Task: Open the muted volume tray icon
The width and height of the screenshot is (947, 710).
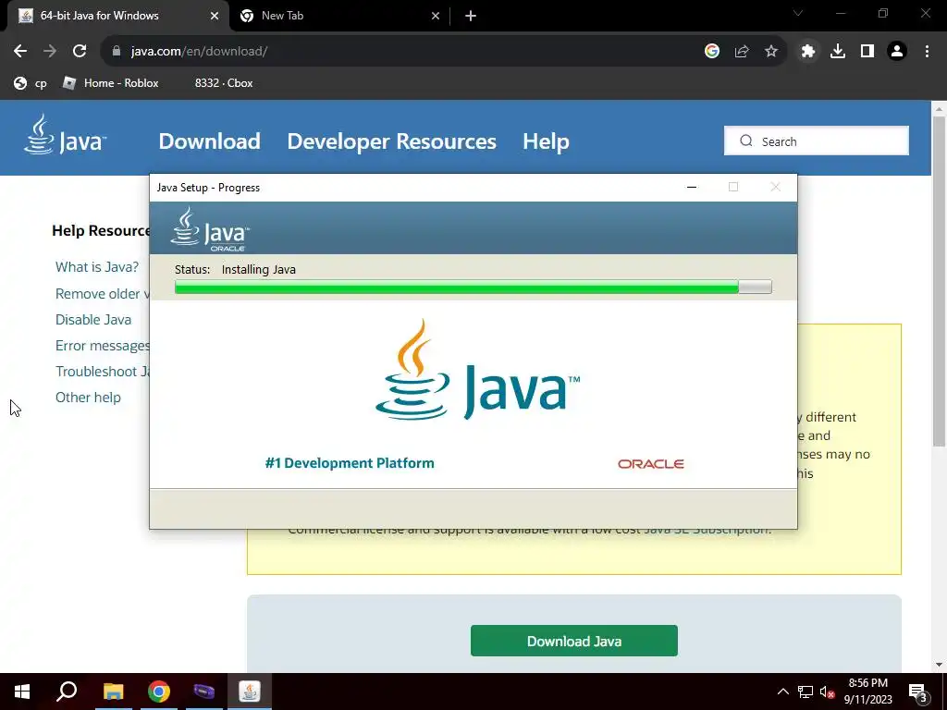Action: click(828, 692)
